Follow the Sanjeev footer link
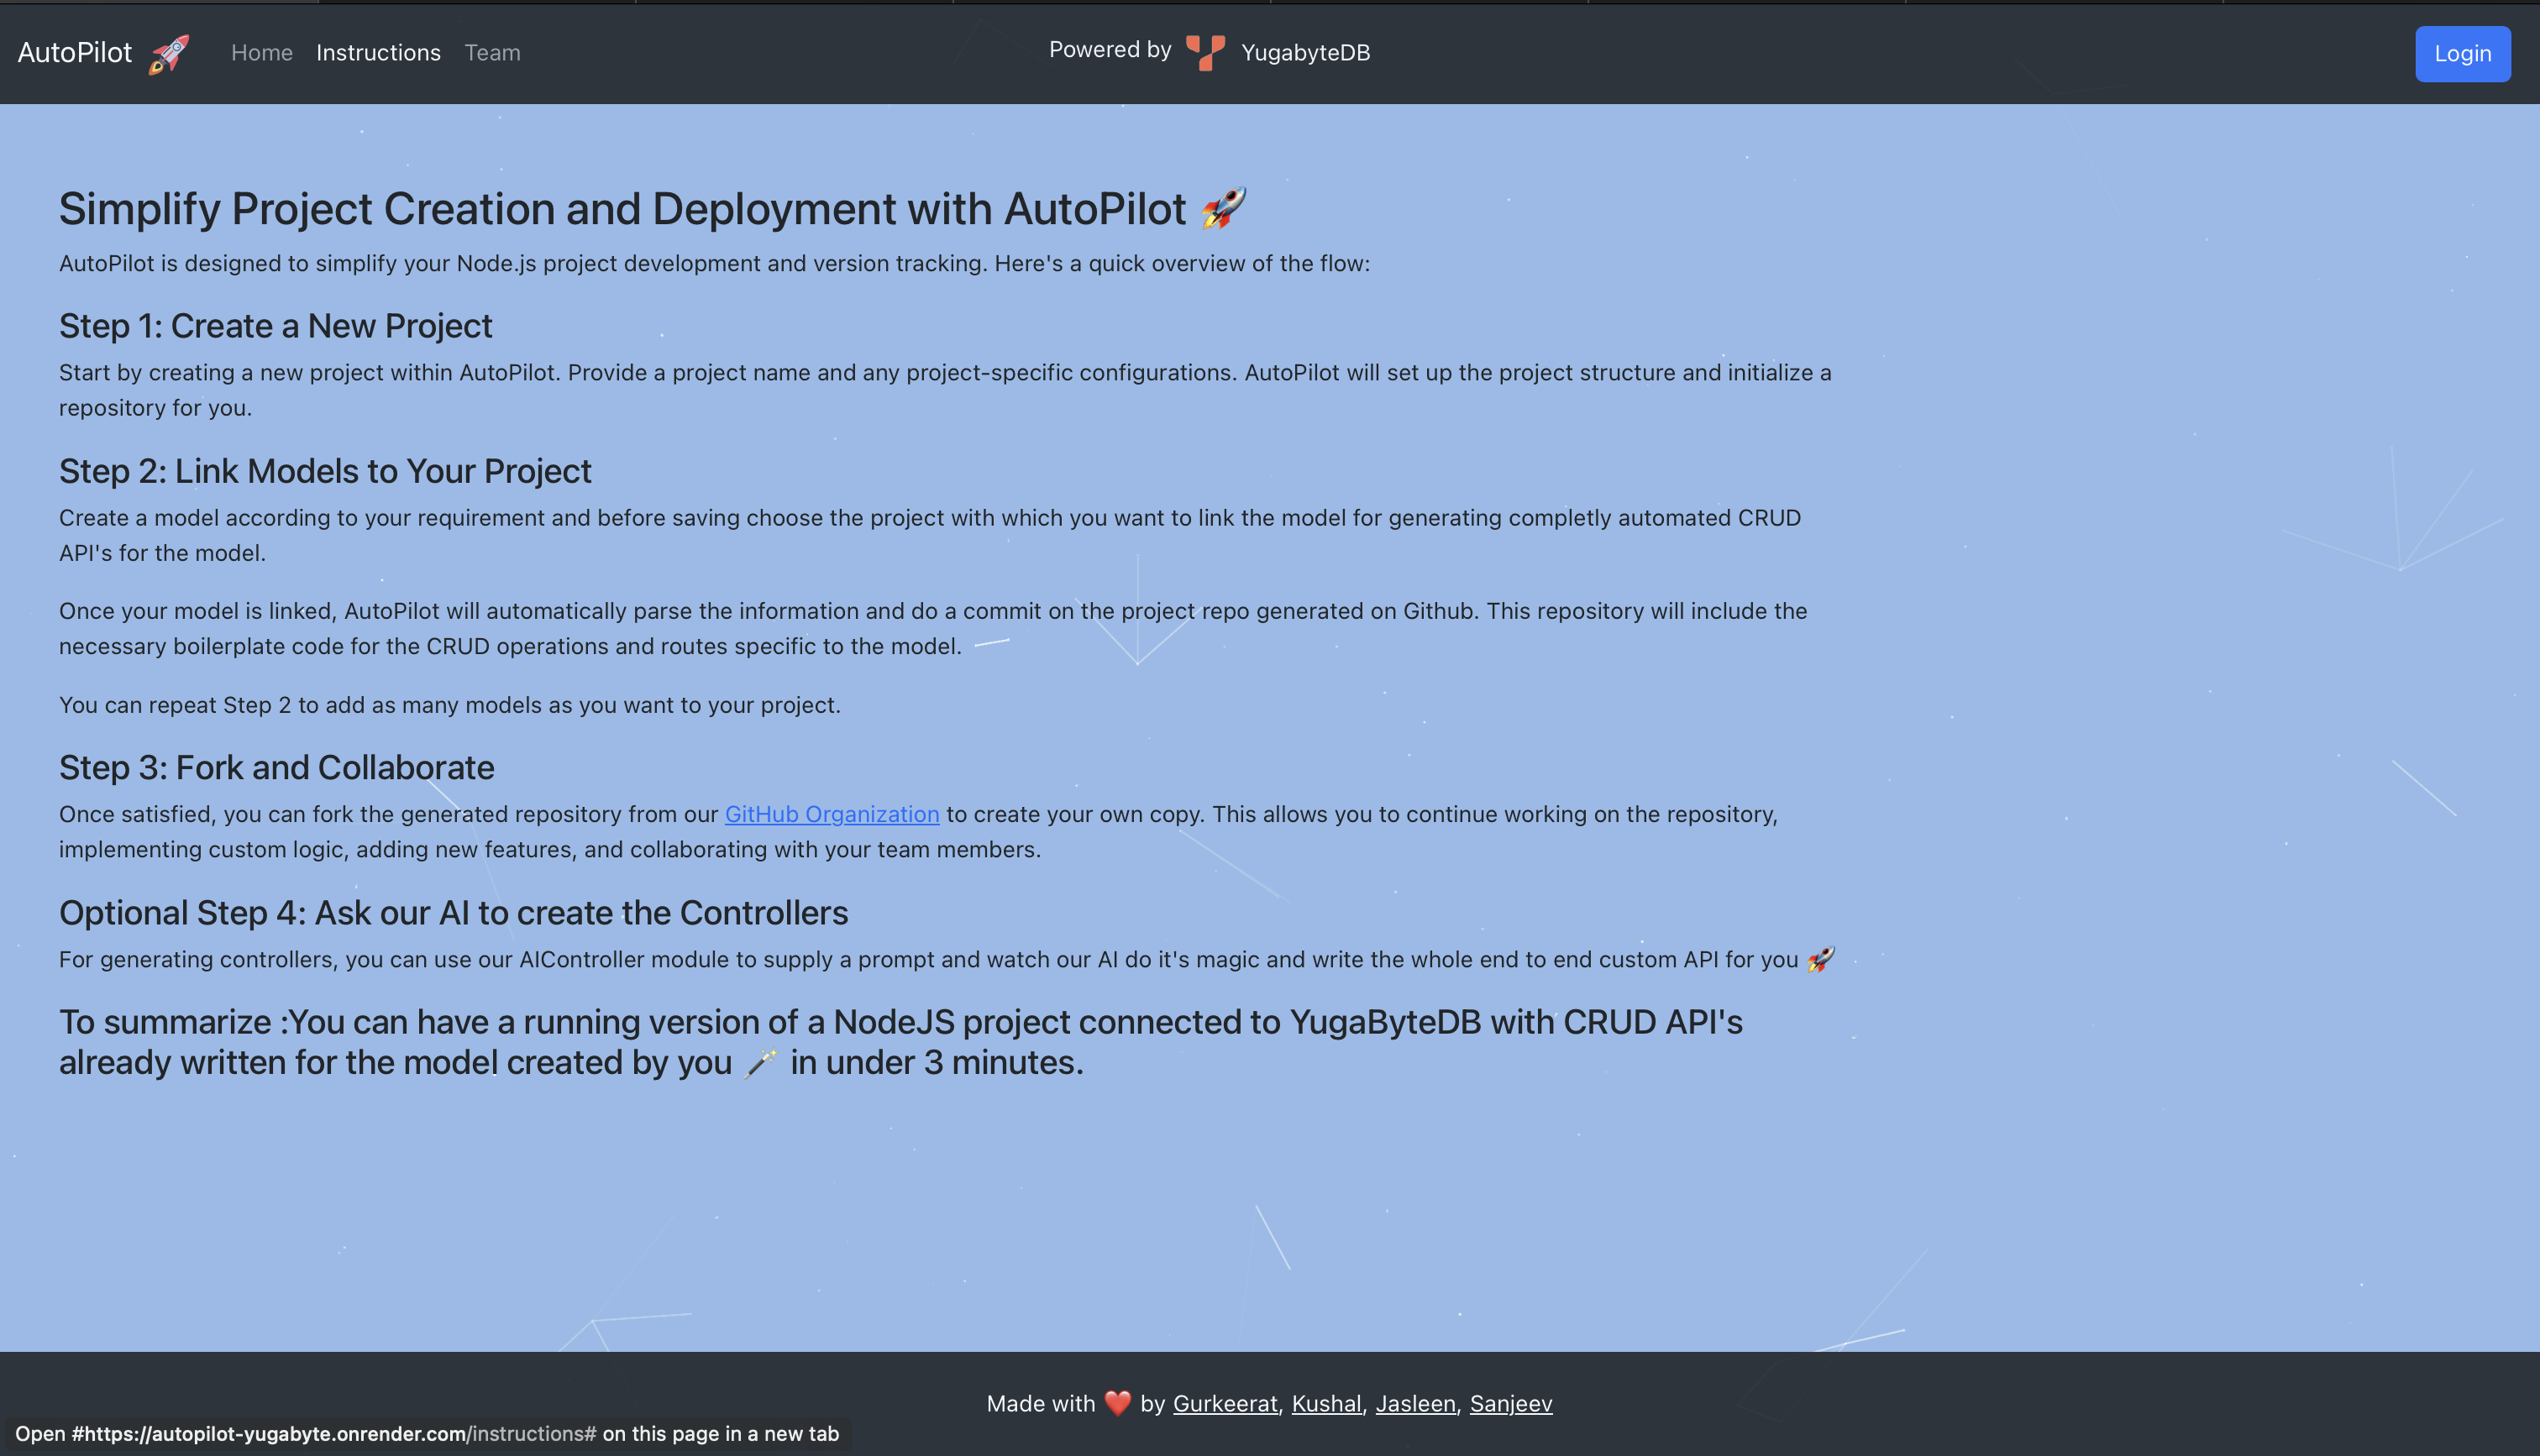The image size is (2540, 1456). [x=1510, y=1403]
